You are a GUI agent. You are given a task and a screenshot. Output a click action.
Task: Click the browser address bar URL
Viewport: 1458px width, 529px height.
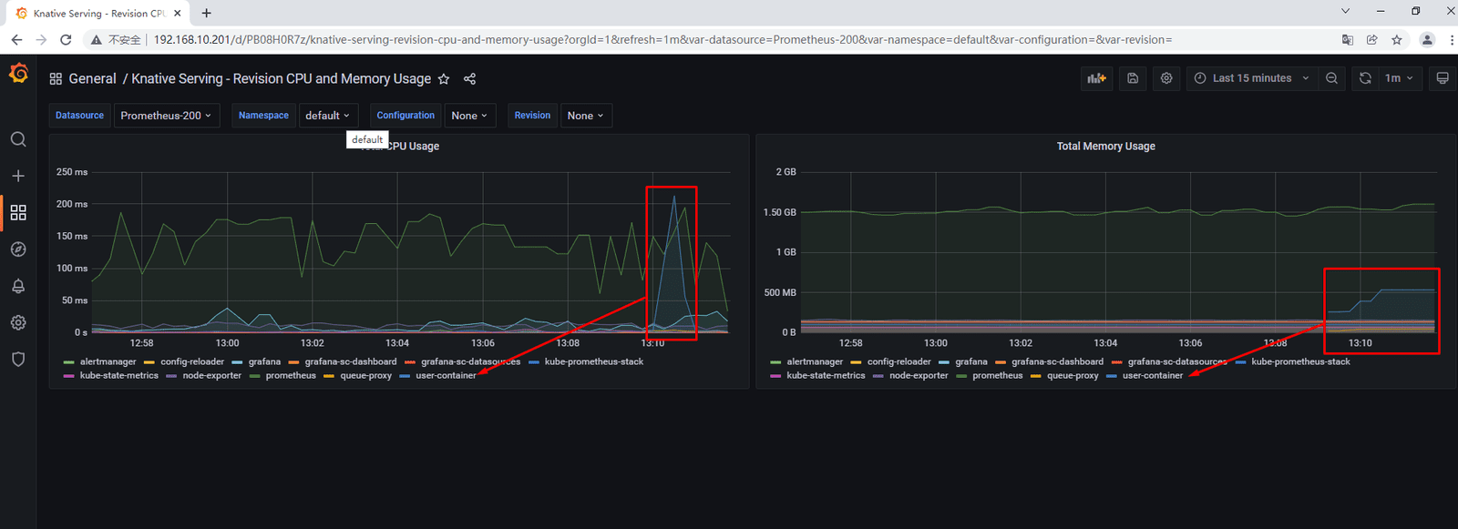(x=662, y=40)
